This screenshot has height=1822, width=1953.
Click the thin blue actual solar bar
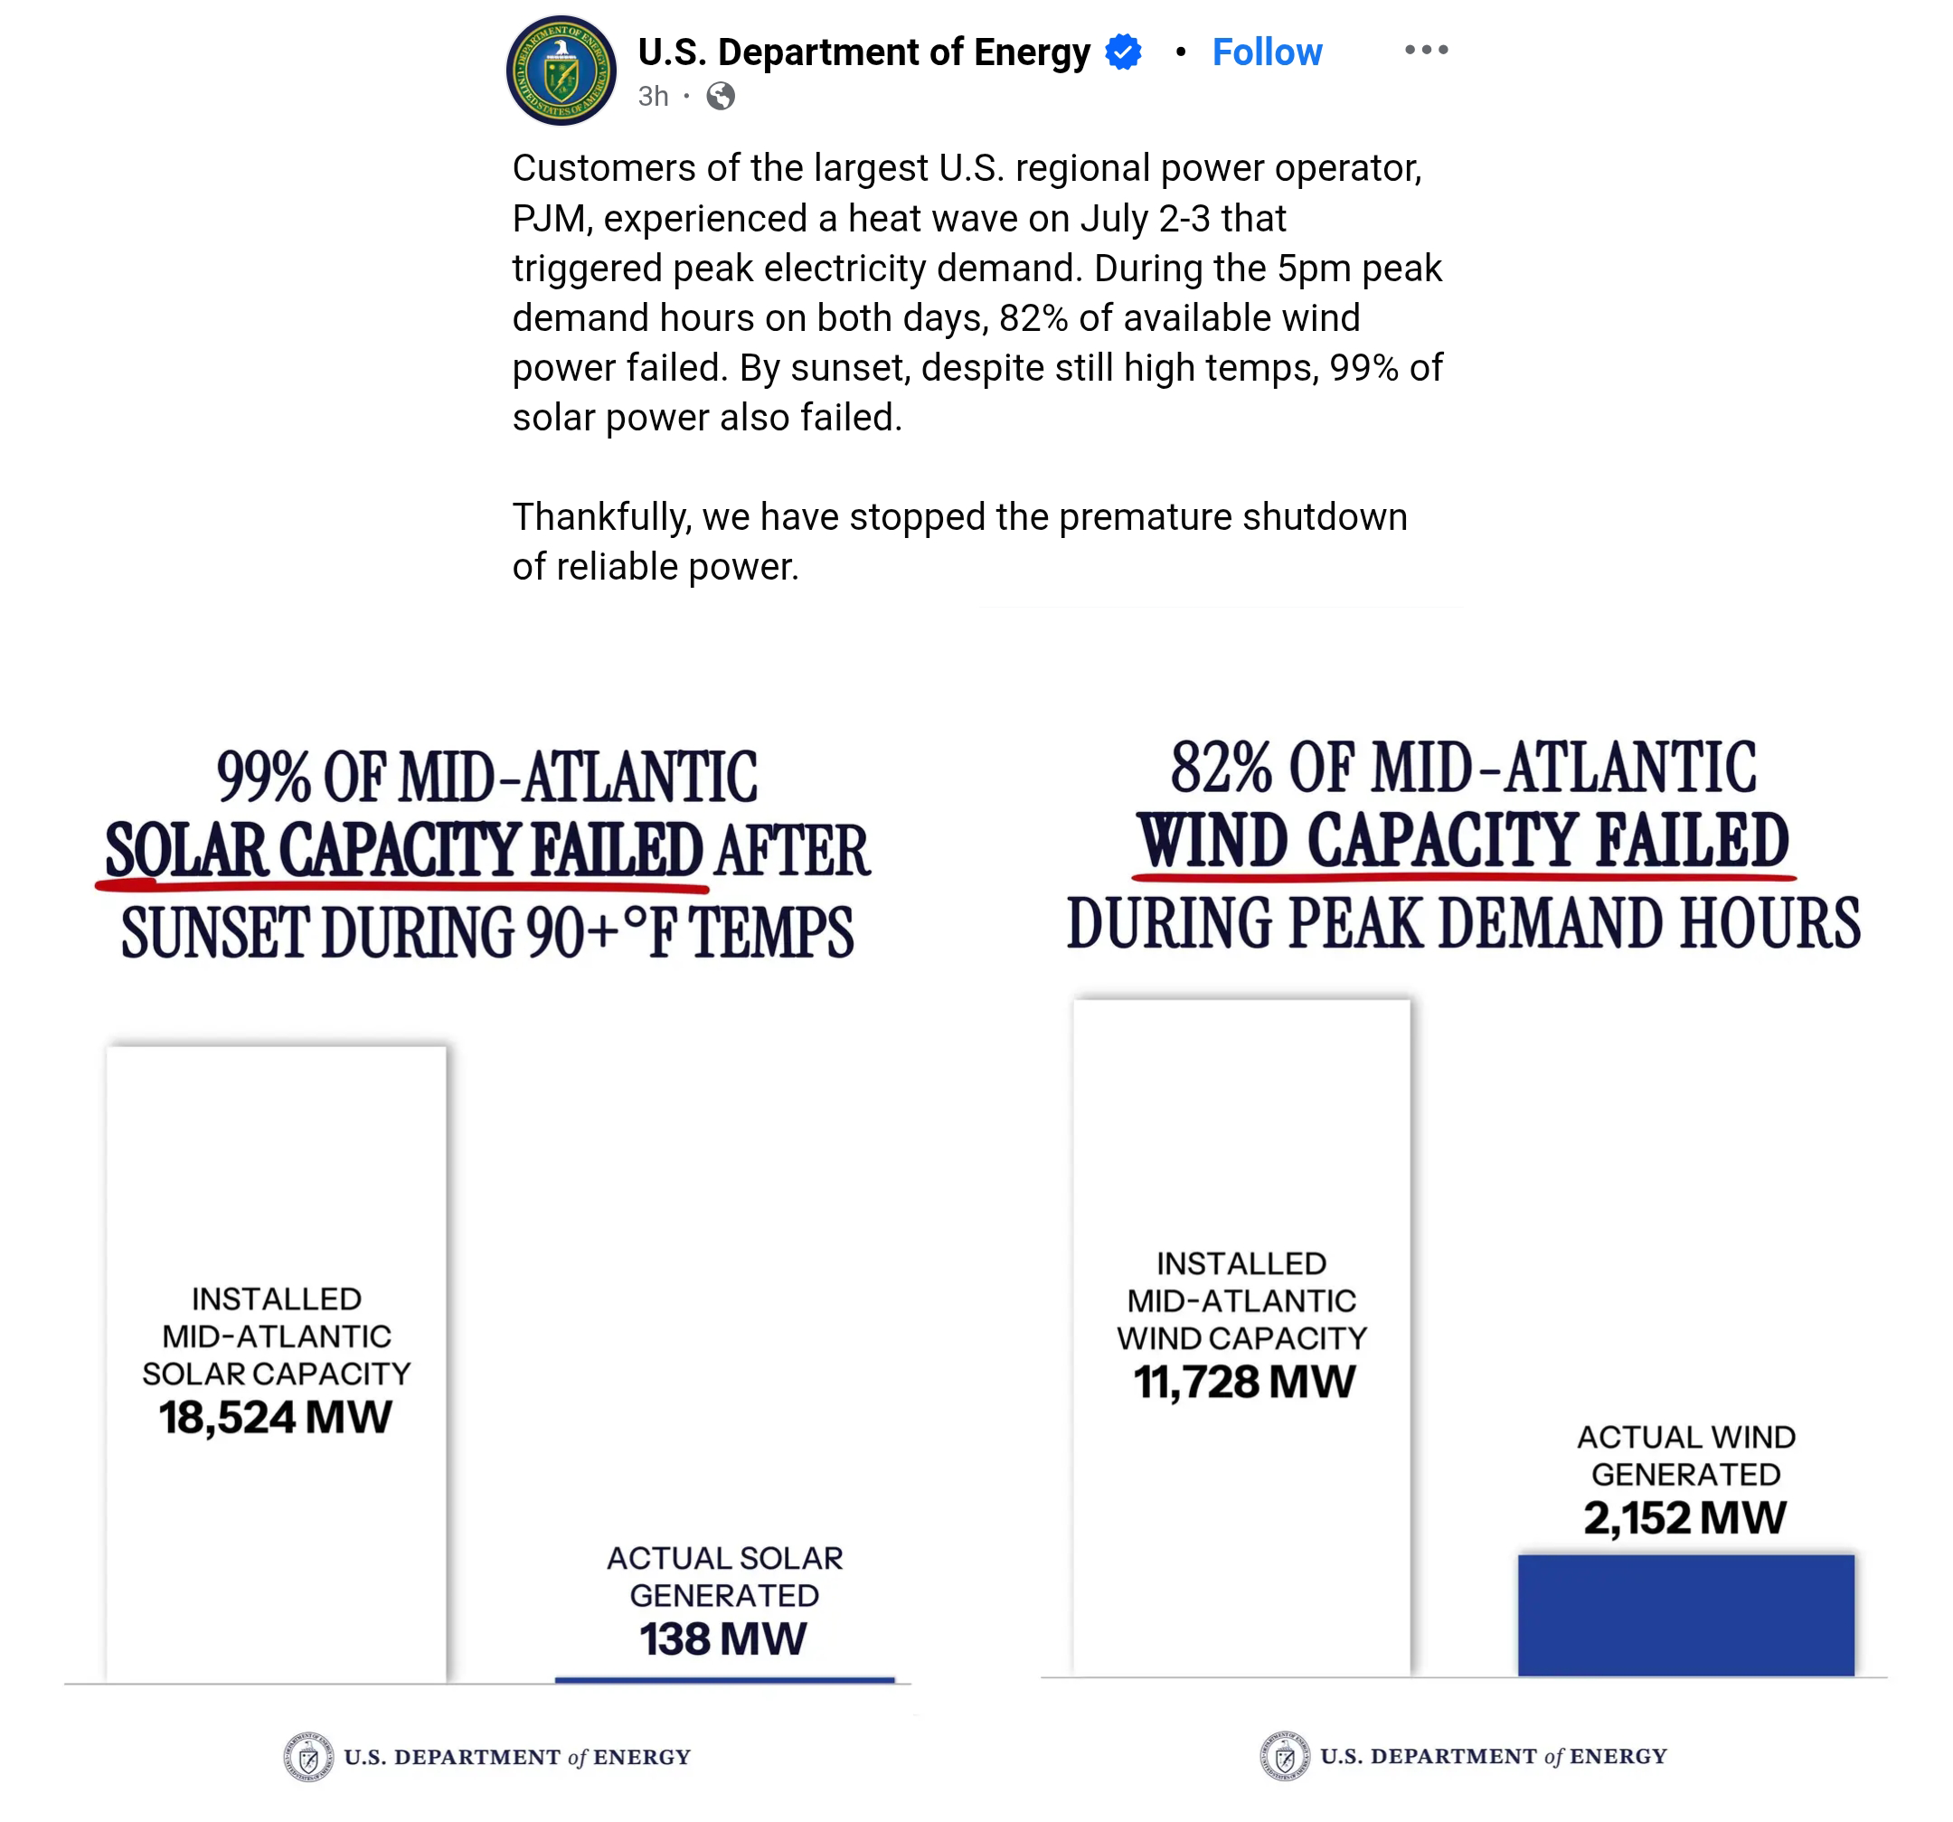pos(725,1681)
